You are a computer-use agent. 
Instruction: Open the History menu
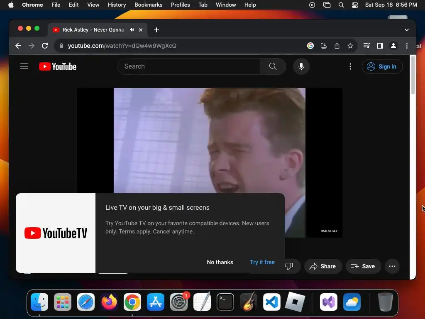coord(117,5)
